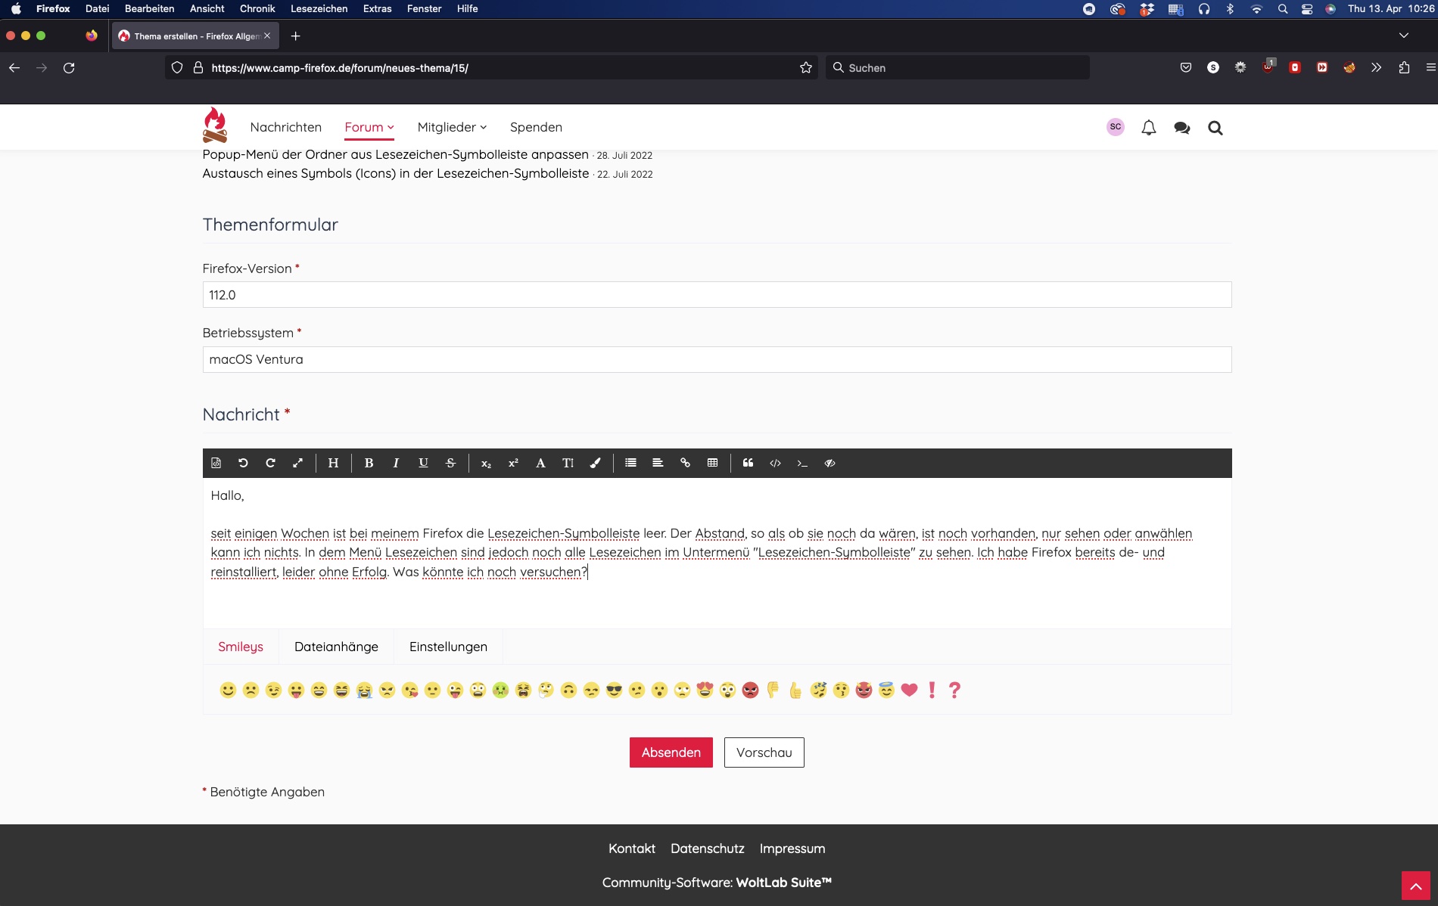Switch to the Einstellungen tab

[448, 647]
